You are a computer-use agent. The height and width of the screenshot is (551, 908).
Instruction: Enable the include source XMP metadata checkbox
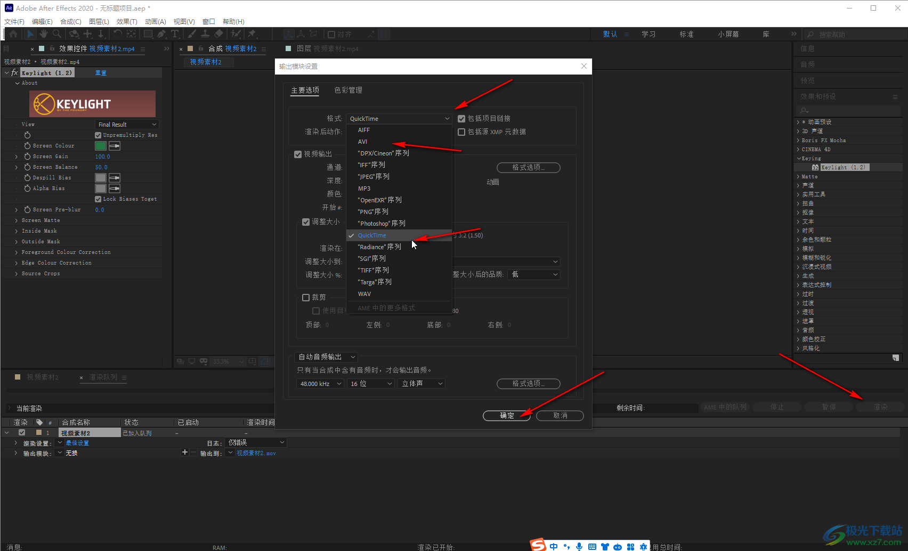pyautogui.click(x=461, y=132)
